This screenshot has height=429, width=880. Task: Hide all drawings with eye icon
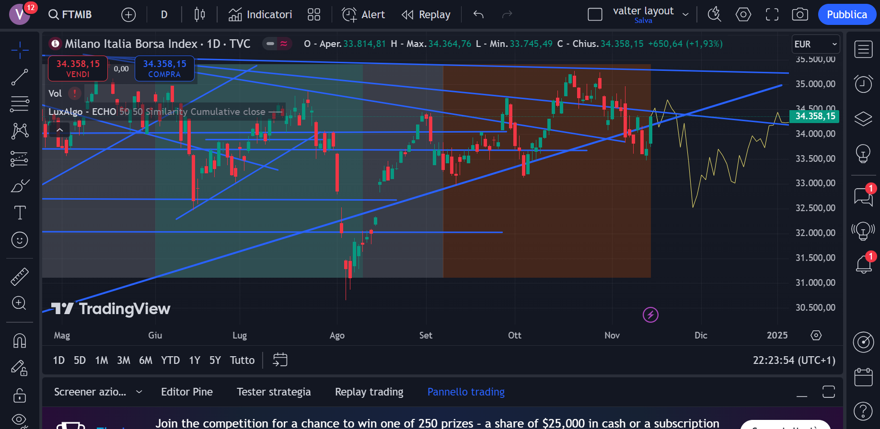20,420
